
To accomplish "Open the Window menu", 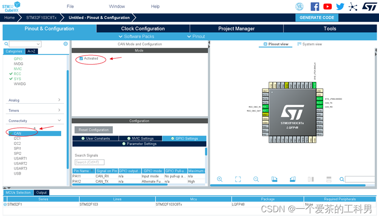I will (x=117, y=7).
